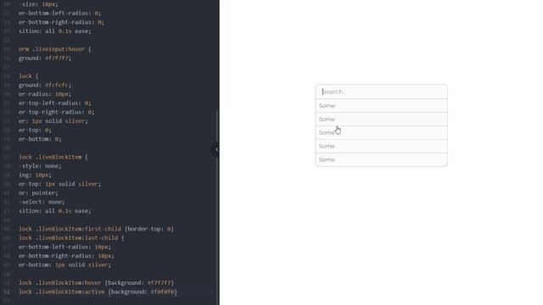The image size is (543, 305).
Task: Click the line 'er-top: 0;'
Action: click(x=35, y=130)
